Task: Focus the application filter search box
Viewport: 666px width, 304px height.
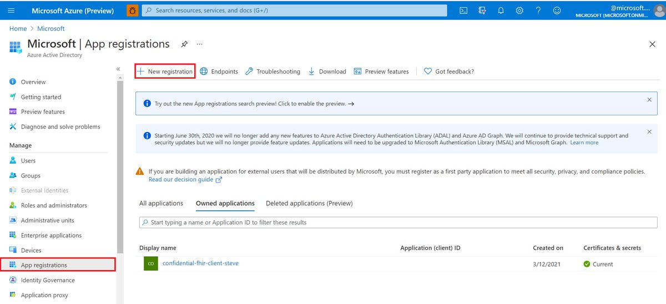Action: pos(398,222)
